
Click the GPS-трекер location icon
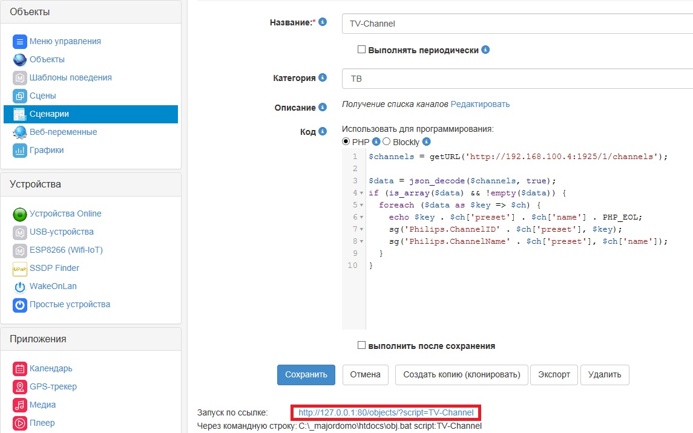20,387
